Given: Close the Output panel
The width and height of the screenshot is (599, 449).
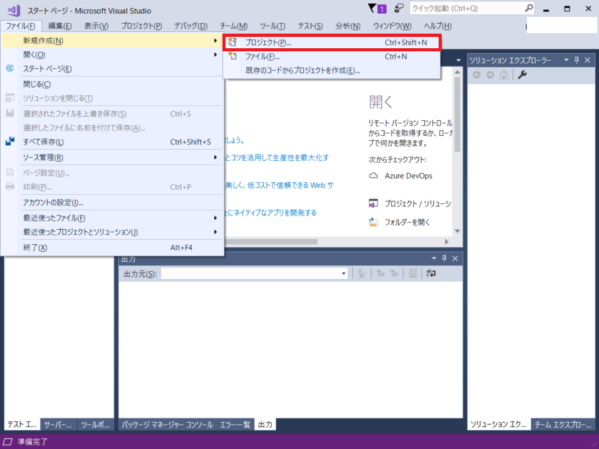Looking at the screenshot, I should (x=455, y=259).
